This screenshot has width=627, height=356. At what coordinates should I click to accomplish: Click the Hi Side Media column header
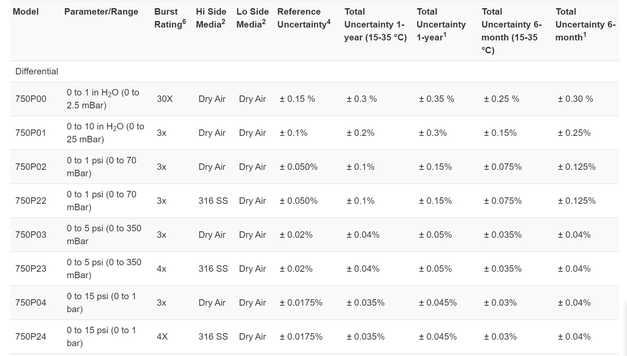tap(211, 18)
